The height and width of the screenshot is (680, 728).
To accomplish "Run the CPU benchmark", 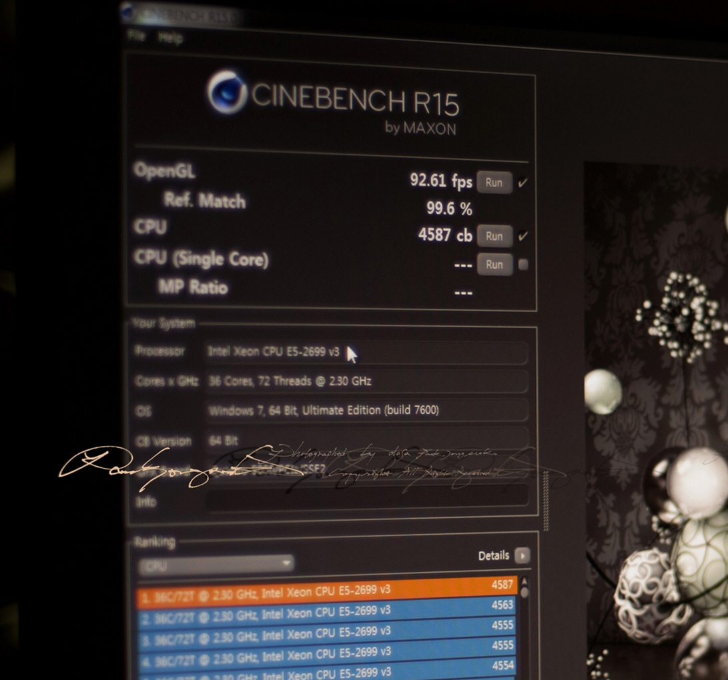I will coord(494,235).
